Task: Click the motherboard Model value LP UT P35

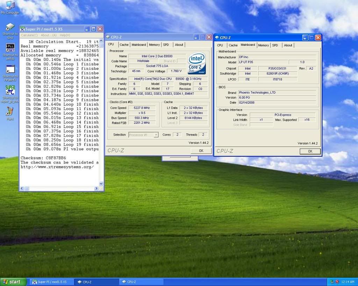Action: pos(263,62)
